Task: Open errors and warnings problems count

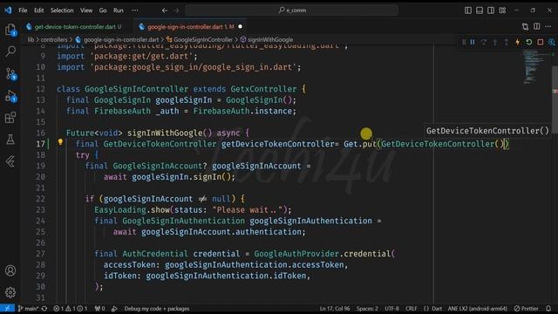Action: (x=71, y=309)
